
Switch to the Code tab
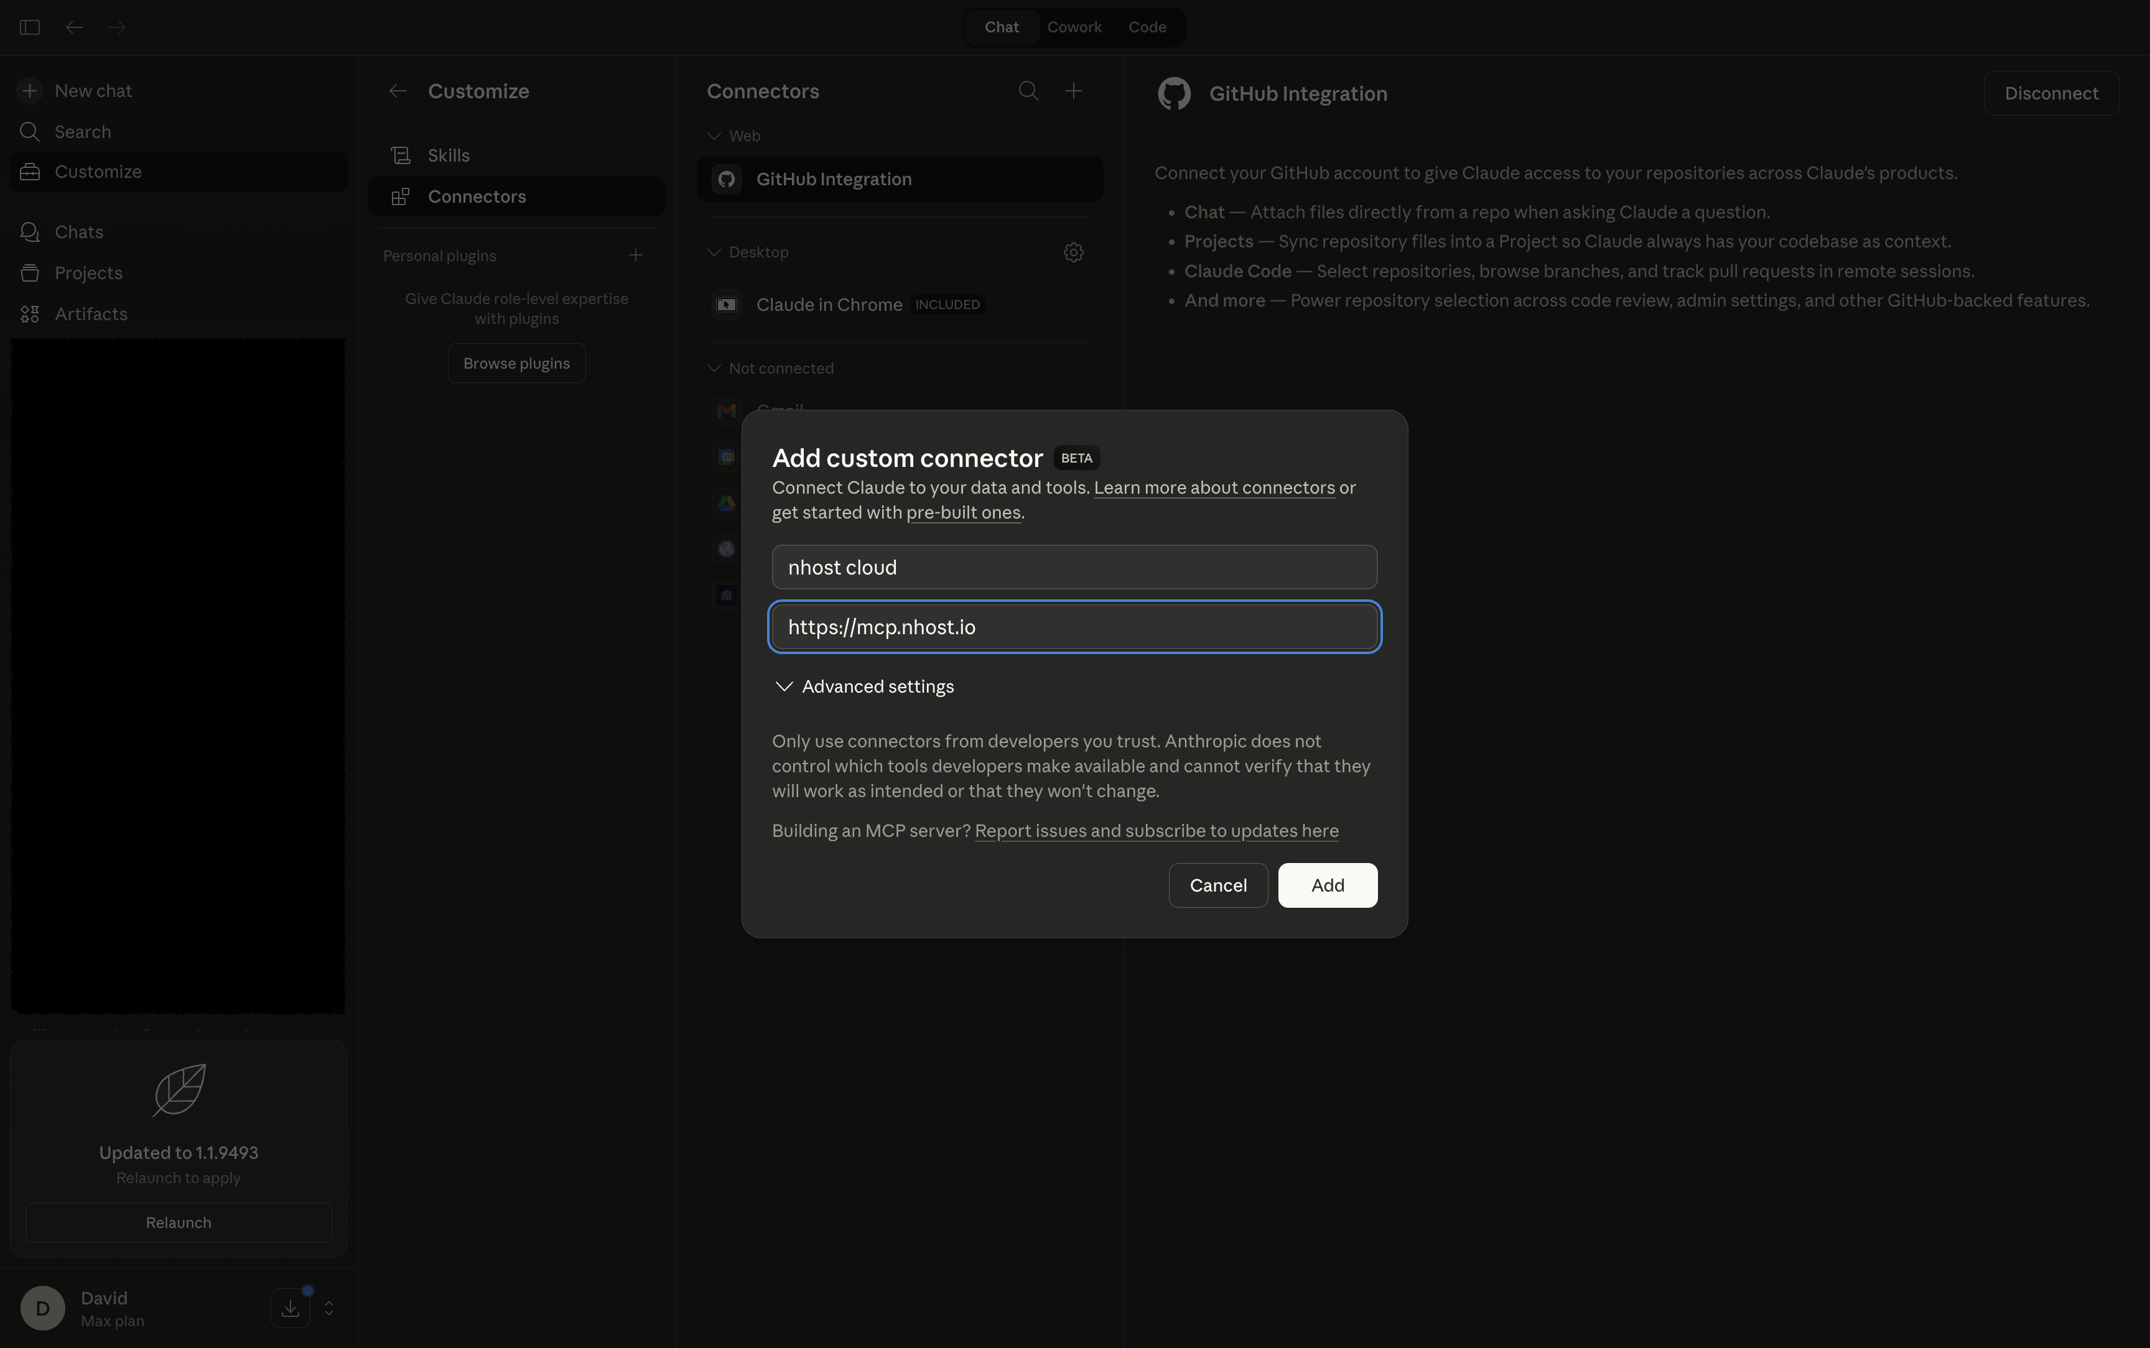click(1148, 27)
